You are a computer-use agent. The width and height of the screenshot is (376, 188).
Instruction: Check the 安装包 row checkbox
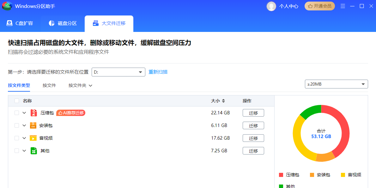point(17,125)
